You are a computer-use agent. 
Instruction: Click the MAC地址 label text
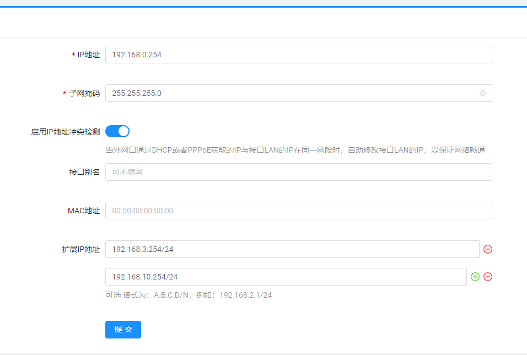tap(84, 211)
